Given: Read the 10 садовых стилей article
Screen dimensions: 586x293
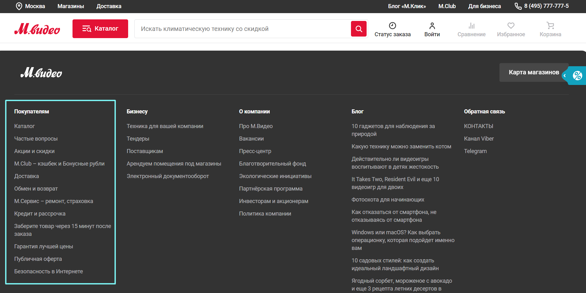Looking at the screenshot, I should point(395,264).
